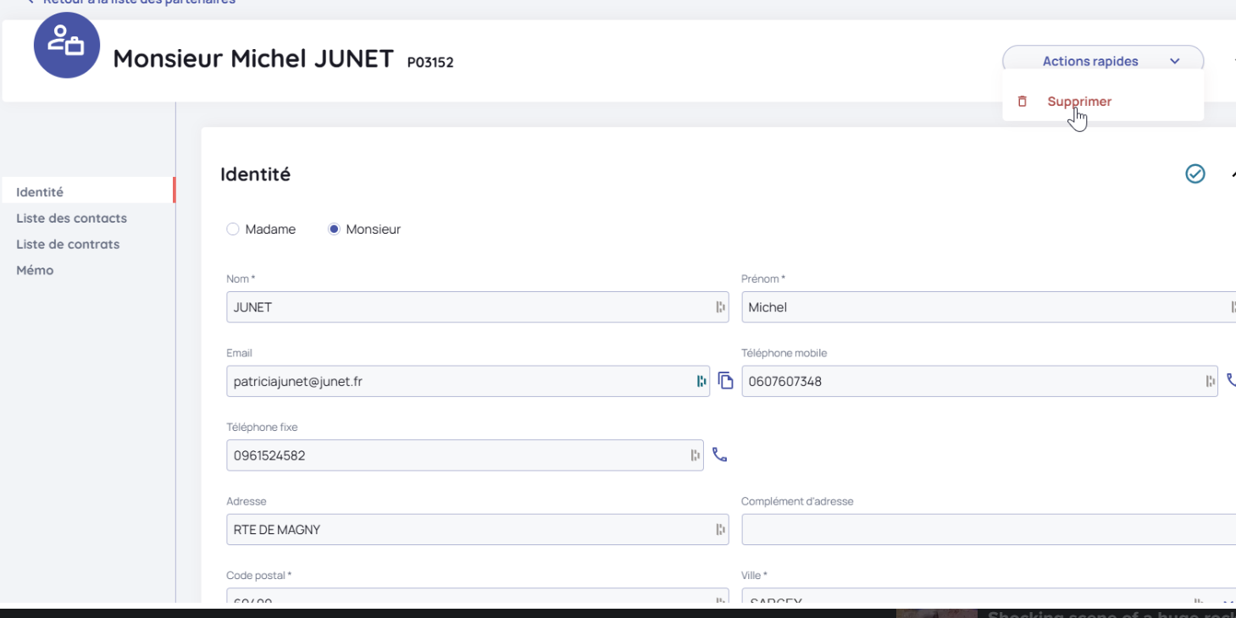This screenshot has height=618, width=1236.
Task: Open the Mémo sidebar item
Action: coord(35,271)
